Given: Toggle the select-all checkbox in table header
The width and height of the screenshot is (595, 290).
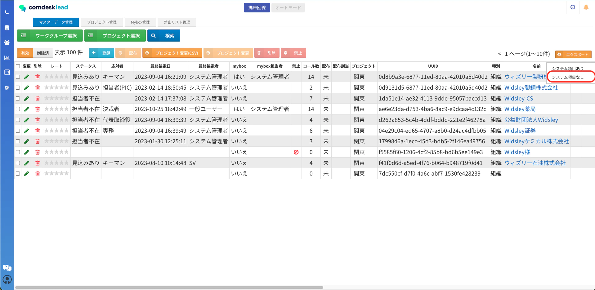Looking at the screenshot, I should coord(18,66).
